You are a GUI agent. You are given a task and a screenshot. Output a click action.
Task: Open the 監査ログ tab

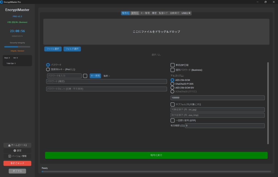(164, 13)
